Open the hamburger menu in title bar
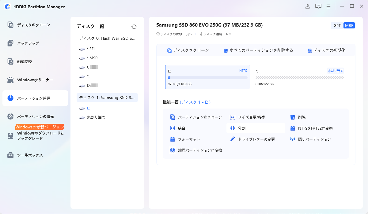 point(328,6)
